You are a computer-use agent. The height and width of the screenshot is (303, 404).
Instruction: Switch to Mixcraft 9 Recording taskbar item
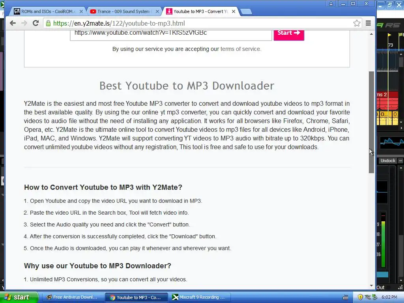pyautogui.click(x=199, y=297)
